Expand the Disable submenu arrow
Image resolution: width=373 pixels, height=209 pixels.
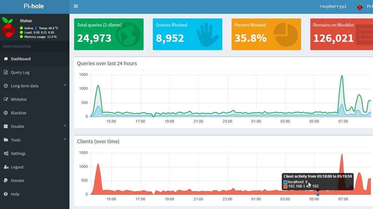pyautogui.click(x=65, y=126)
